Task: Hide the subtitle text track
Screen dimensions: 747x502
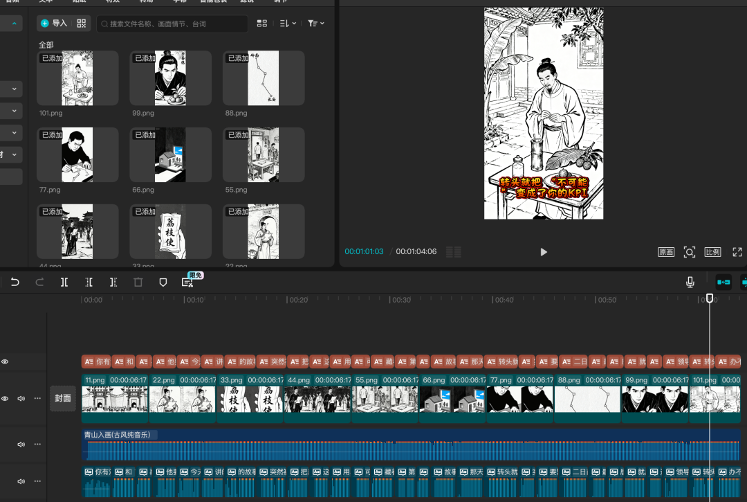Action: point(5,361)
